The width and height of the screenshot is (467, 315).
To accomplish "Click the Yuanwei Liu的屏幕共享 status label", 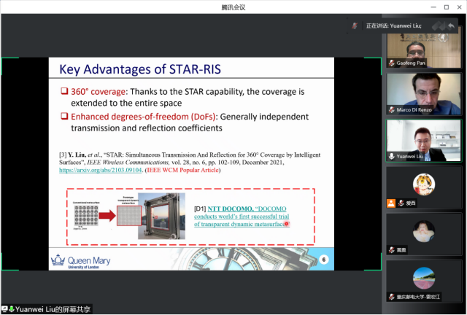I will [x=55, y=309].
